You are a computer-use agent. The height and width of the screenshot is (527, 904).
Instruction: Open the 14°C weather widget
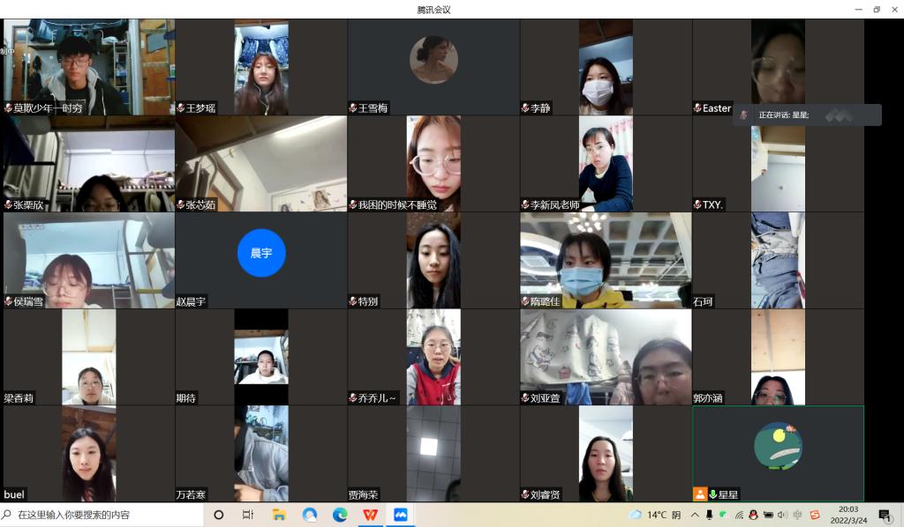654,515
